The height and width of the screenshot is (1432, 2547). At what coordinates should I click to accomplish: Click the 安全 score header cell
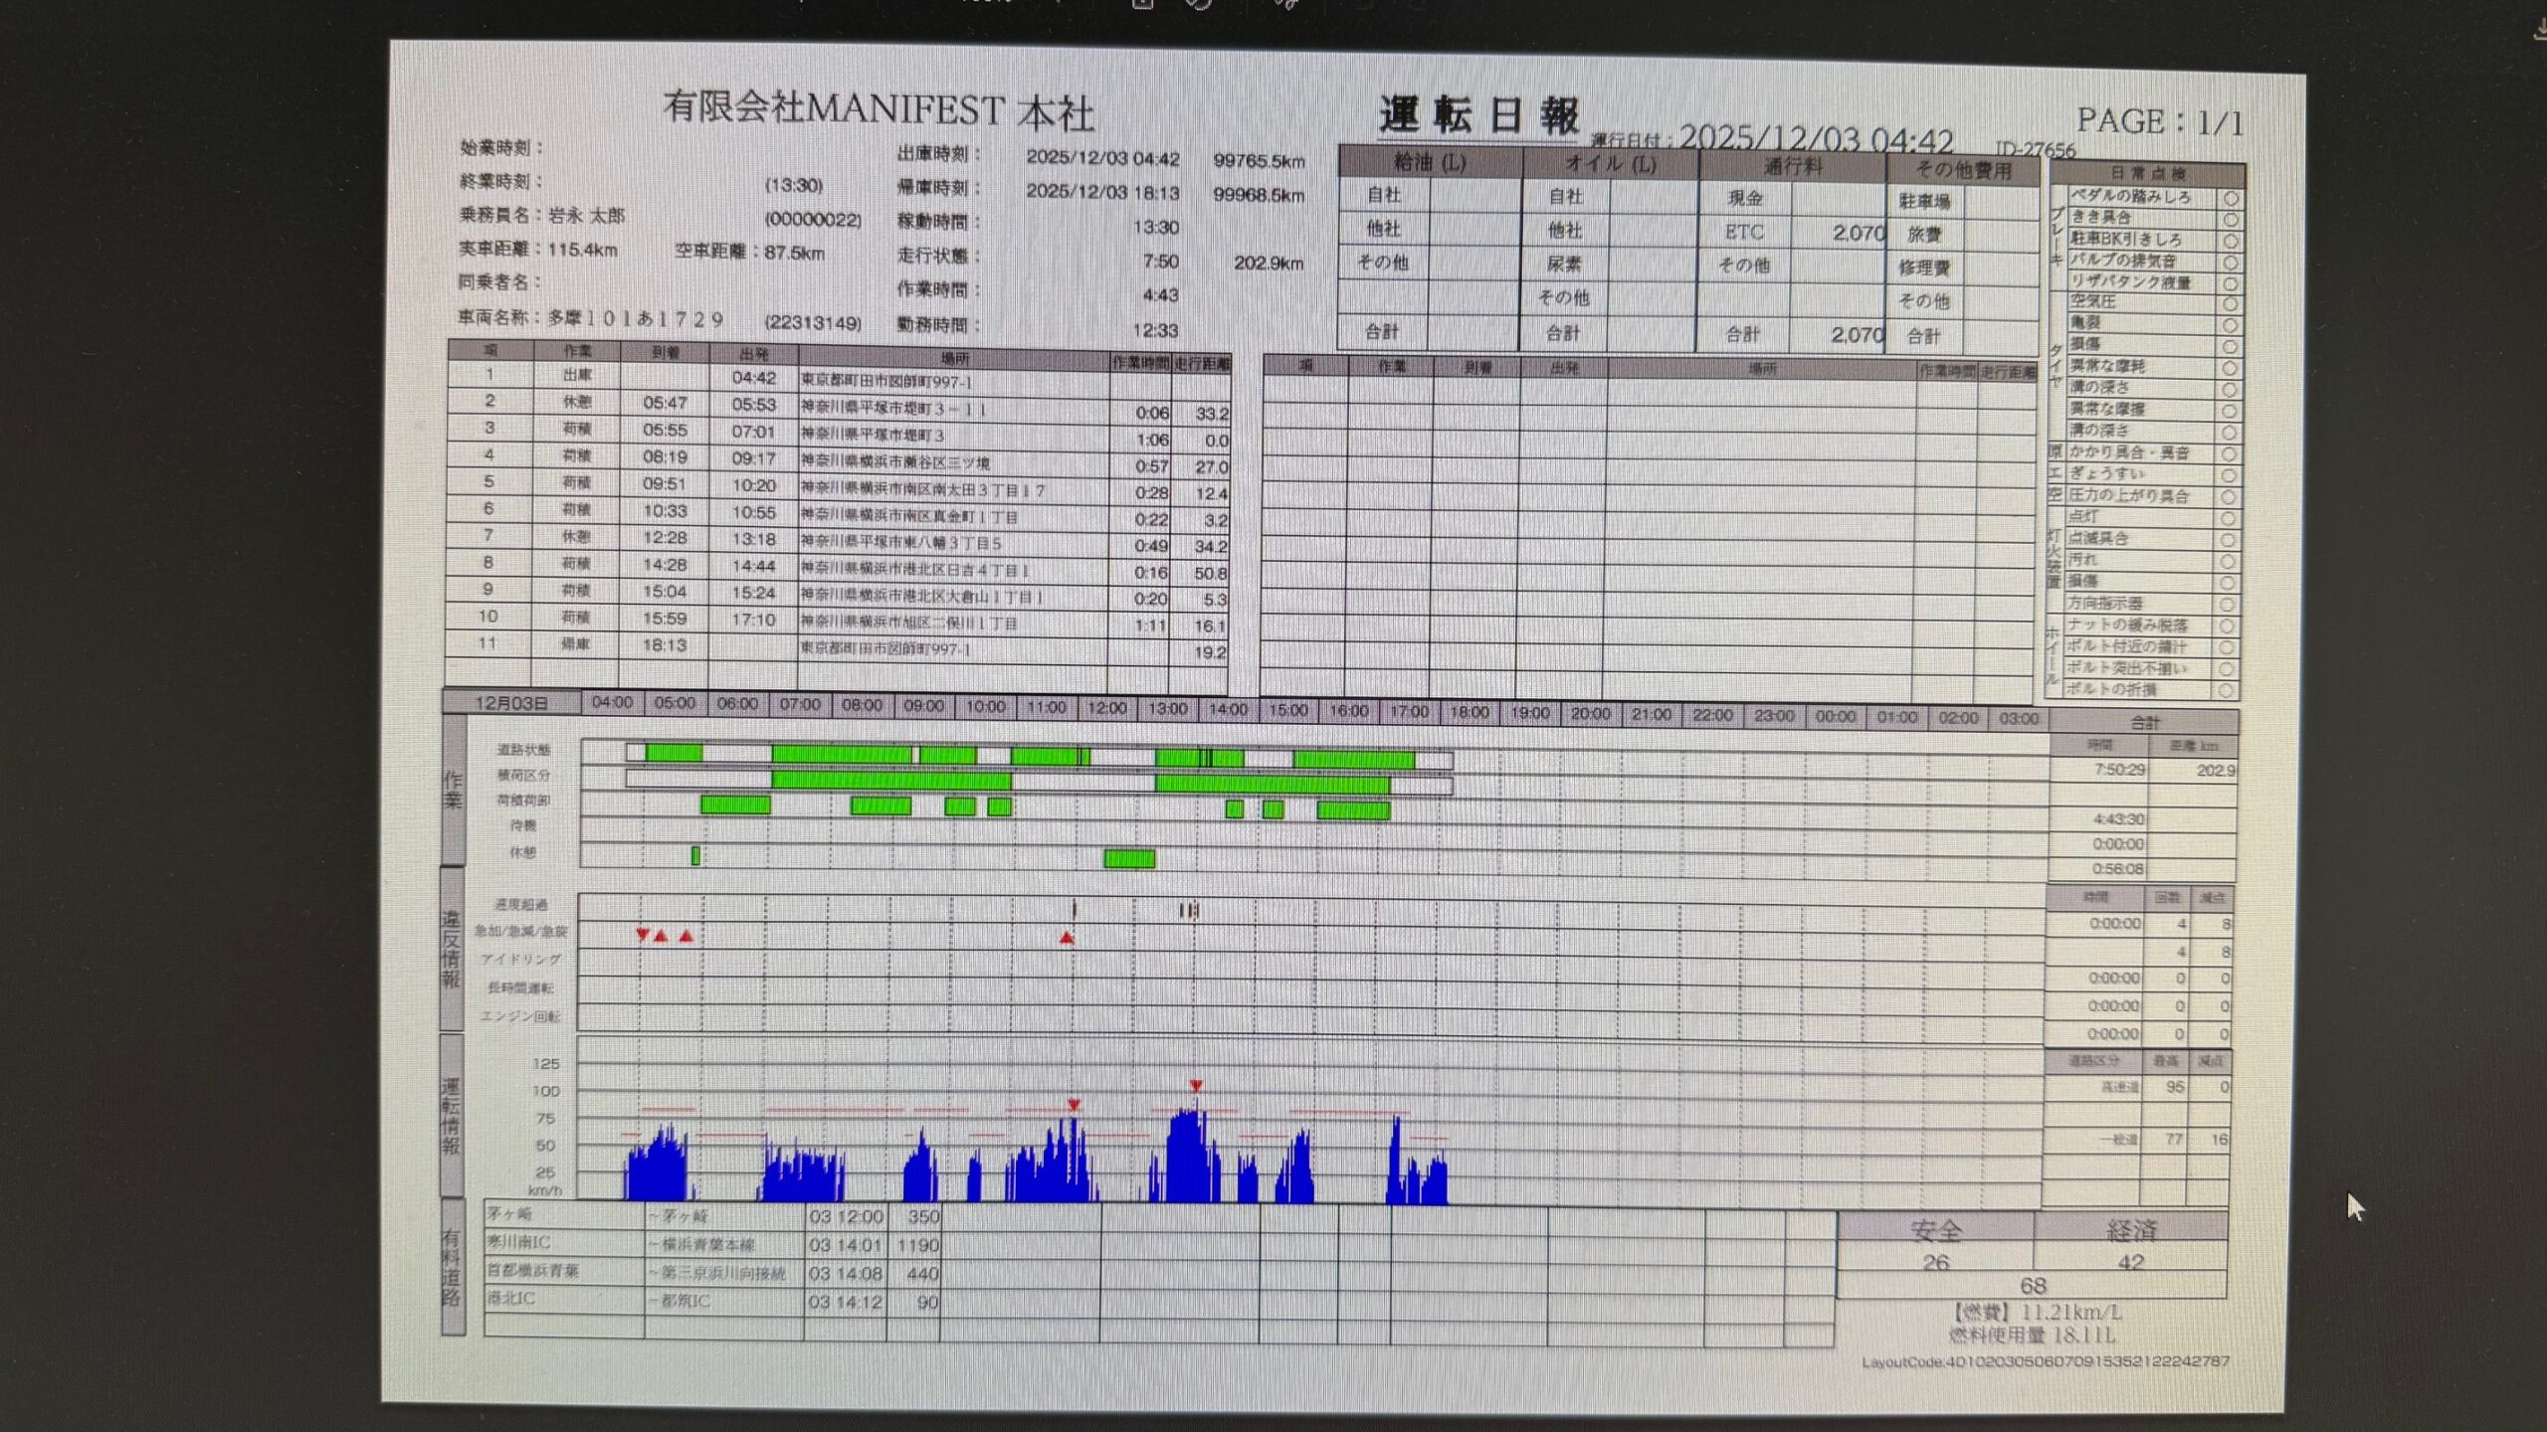[x=1935, y=1231]
